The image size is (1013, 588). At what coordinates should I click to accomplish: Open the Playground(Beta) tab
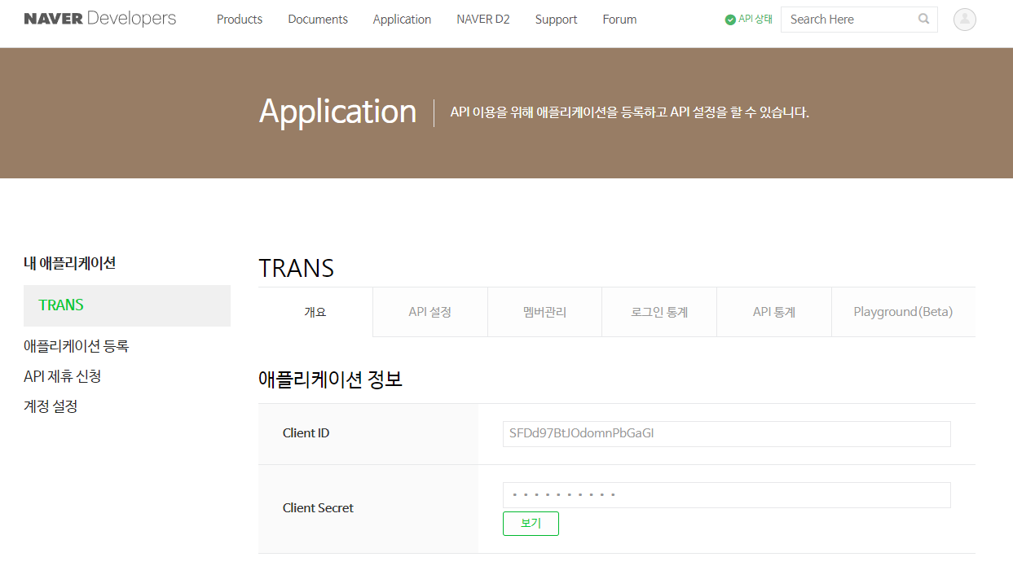pos(903,312)
